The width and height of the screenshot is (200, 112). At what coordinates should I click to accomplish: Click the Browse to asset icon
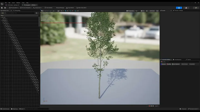tap(5, 8)
